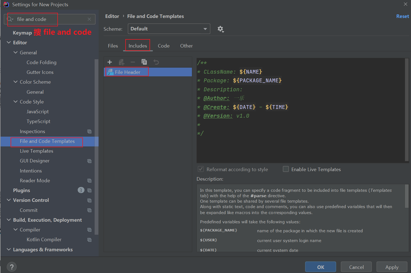Click the Plugins update count badge
Image resolution: width=411 pixels, height=273 pixels.
(x=81, y=190)
